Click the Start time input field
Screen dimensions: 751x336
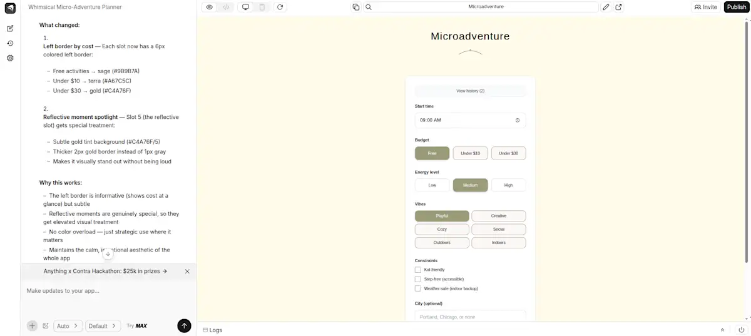tap(470, 120)
